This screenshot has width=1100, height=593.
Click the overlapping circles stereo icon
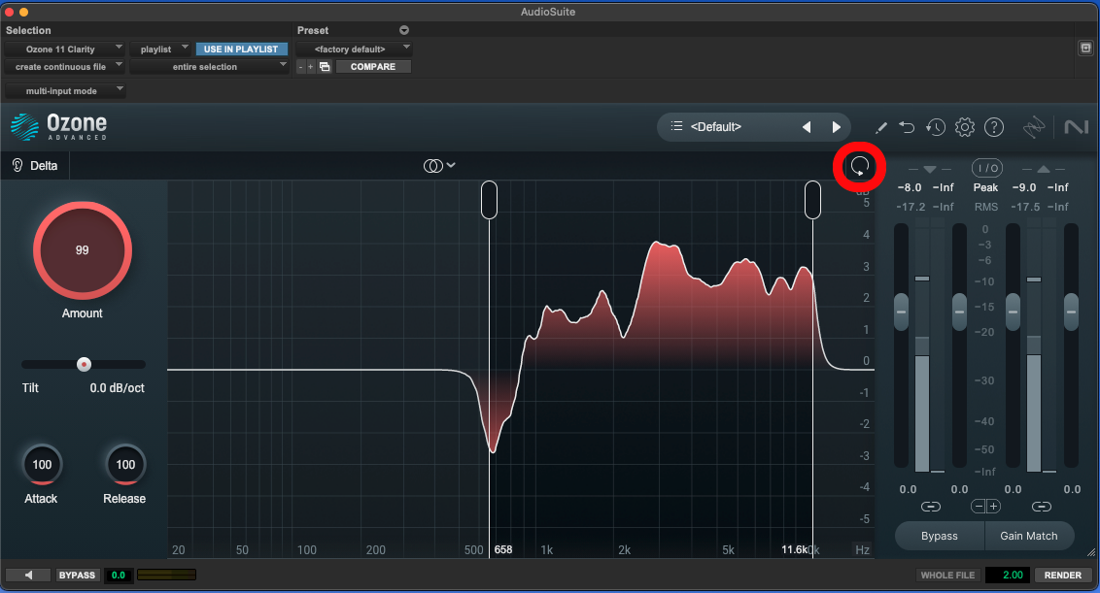432,165
